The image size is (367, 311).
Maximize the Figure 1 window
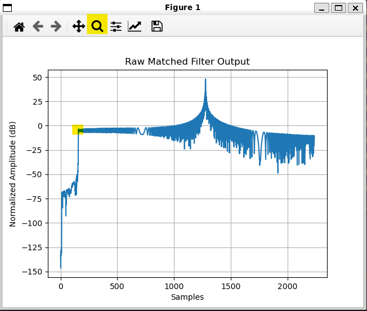pyautogui.click(x=338, y=8)
